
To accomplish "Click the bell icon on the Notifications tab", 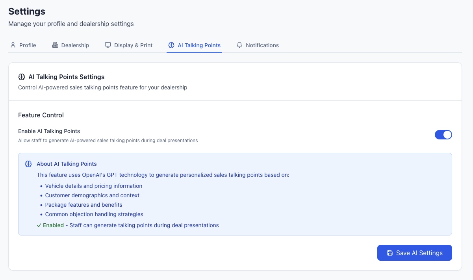I will point(239,45).
